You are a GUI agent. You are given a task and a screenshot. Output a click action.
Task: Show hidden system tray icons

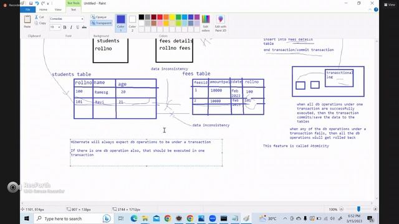(x=285, y=218)
